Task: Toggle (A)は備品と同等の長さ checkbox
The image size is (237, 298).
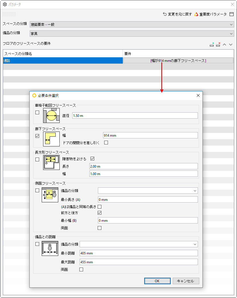Action: point(99,207)
